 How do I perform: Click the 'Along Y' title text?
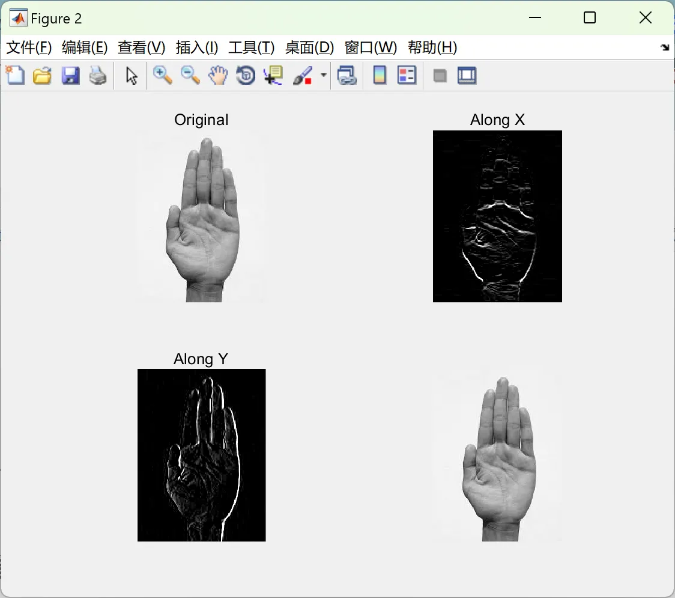(201, 359)
